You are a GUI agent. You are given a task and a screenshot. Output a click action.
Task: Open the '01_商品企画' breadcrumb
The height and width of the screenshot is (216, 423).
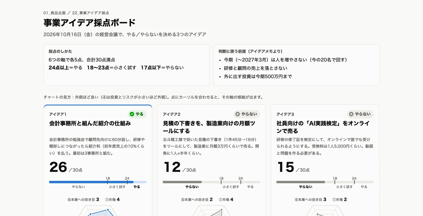tap(55, 13)
